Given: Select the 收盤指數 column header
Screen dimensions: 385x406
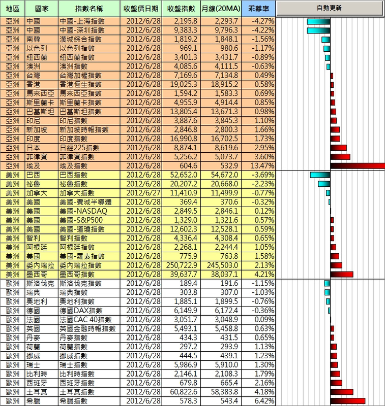Looking at the screenshot, I should coord(181,9).
